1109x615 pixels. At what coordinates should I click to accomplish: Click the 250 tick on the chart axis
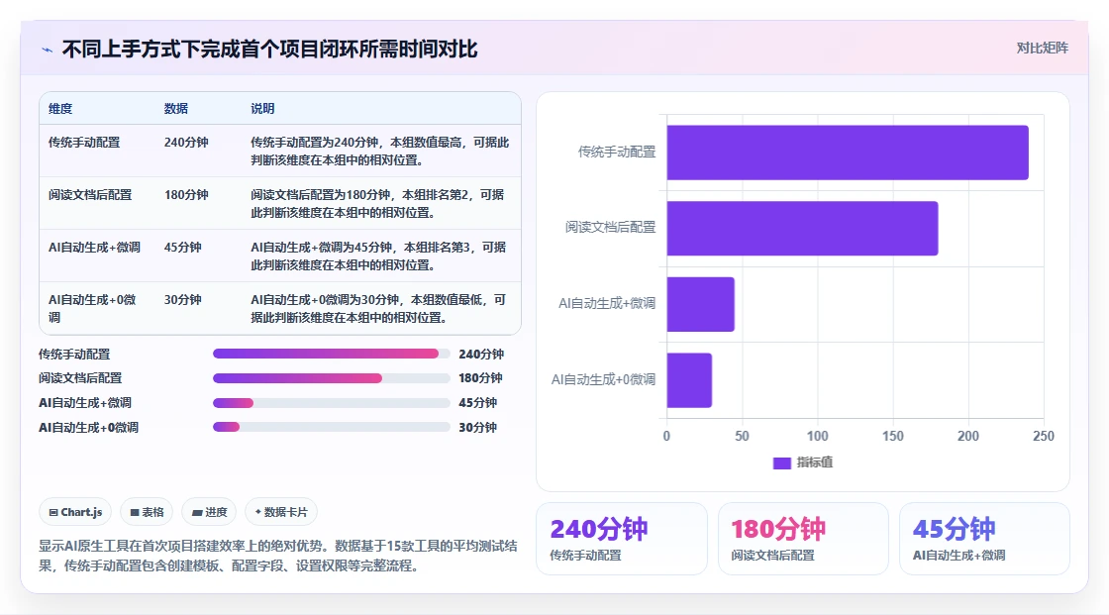click(1044, 436)
